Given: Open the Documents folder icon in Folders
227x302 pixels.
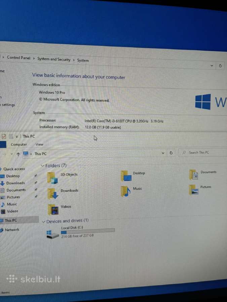Looking at the screenshot, I should pyautogui.click(x=194, y=174).
